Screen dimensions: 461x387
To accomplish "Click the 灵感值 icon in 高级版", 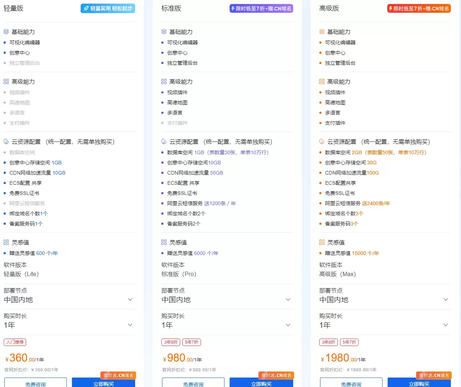I will tap(322, 242).
